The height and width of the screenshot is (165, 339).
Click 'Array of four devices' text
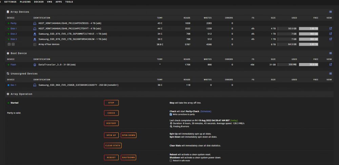[49, 44]
